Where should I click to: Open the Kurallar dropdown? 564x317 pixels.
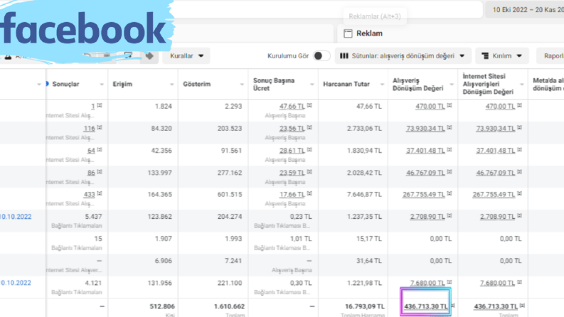(186, 55)
